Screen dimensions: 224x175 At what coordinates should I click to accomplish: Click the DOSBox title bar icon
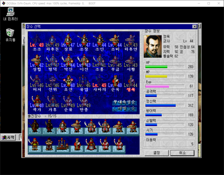click(x=3, y=3)
